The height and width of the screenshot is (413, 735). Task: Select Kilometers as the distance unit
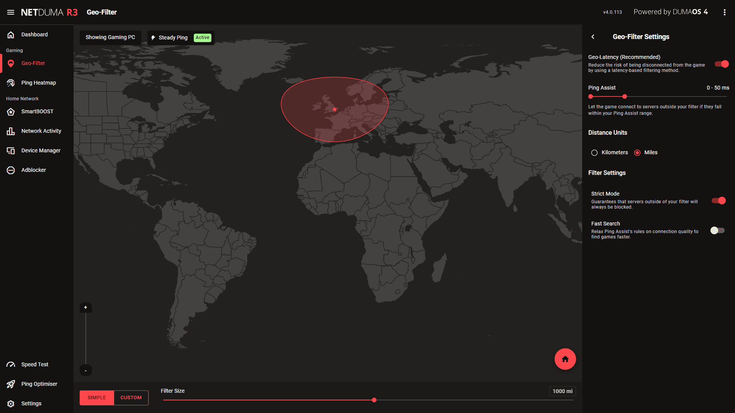pyautogui.click(x=594, y=152)
